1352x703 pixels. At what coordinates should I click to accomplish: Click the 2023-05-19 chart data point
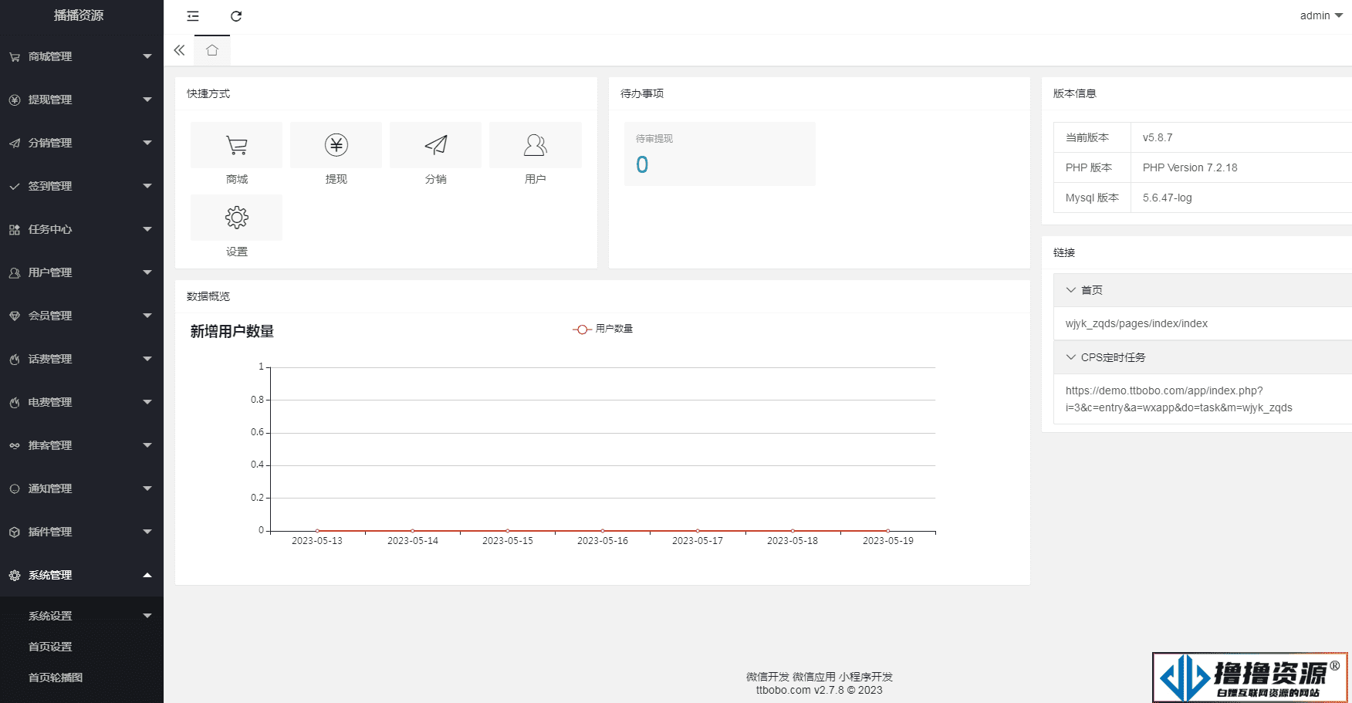click(887, 531)
